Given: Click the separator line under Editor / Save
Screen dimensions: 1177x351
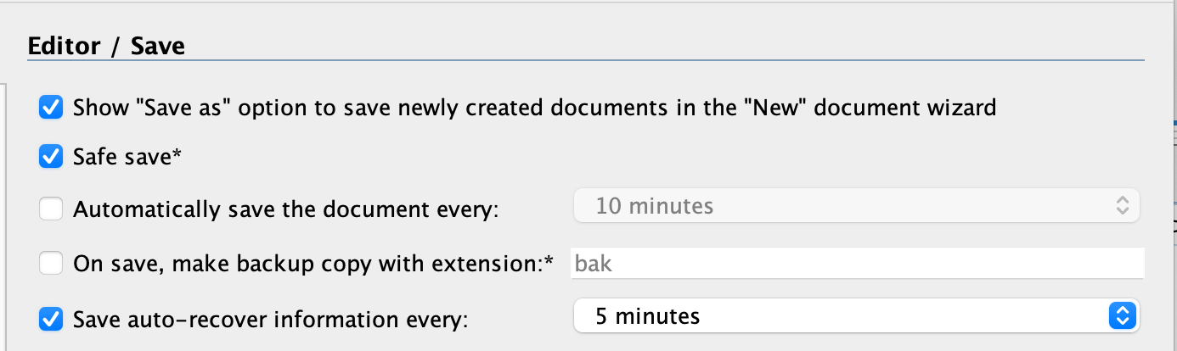Looking at the screenshot, I should (586, 60).
